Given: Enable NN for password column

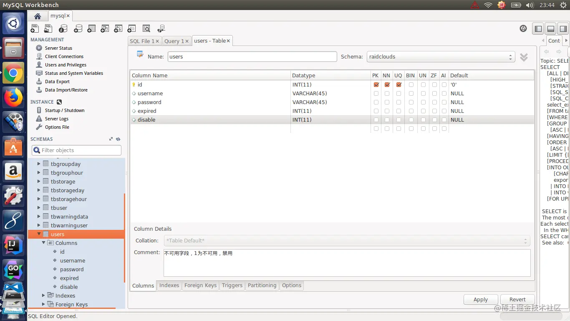Looking at the screenshot, I should (x=387, y=102).
